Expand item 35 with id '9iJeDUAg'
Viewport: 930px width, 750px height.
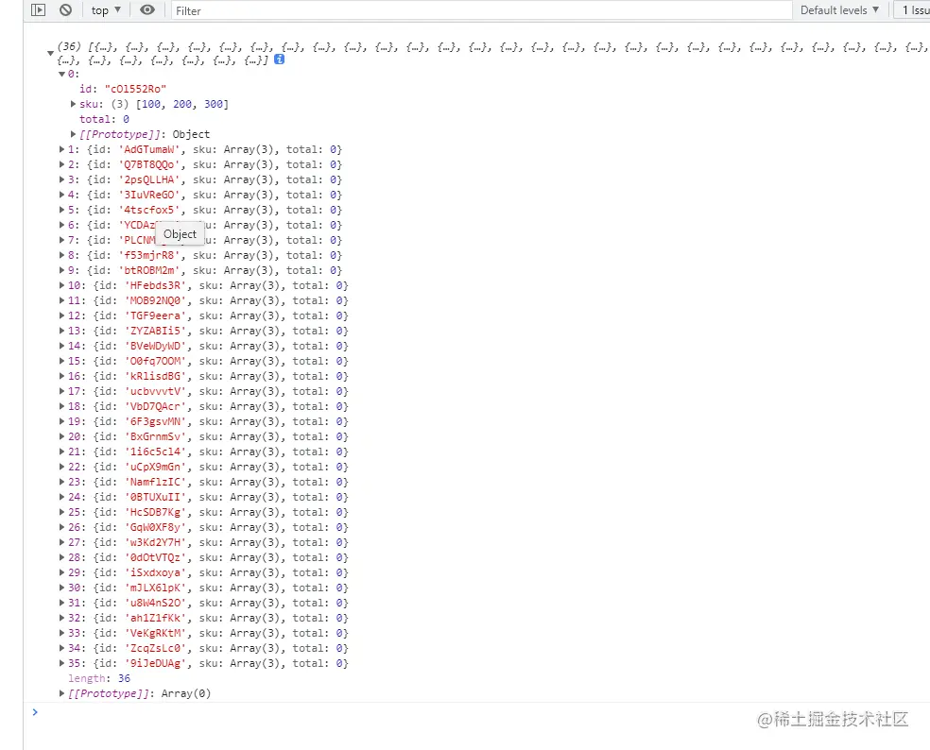[x=61, y=663]
